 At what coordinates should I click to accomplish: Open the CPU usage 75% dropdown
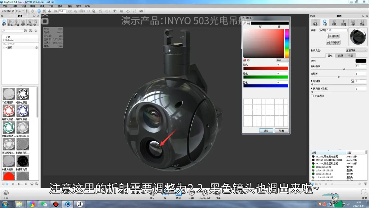pos(20,11)
